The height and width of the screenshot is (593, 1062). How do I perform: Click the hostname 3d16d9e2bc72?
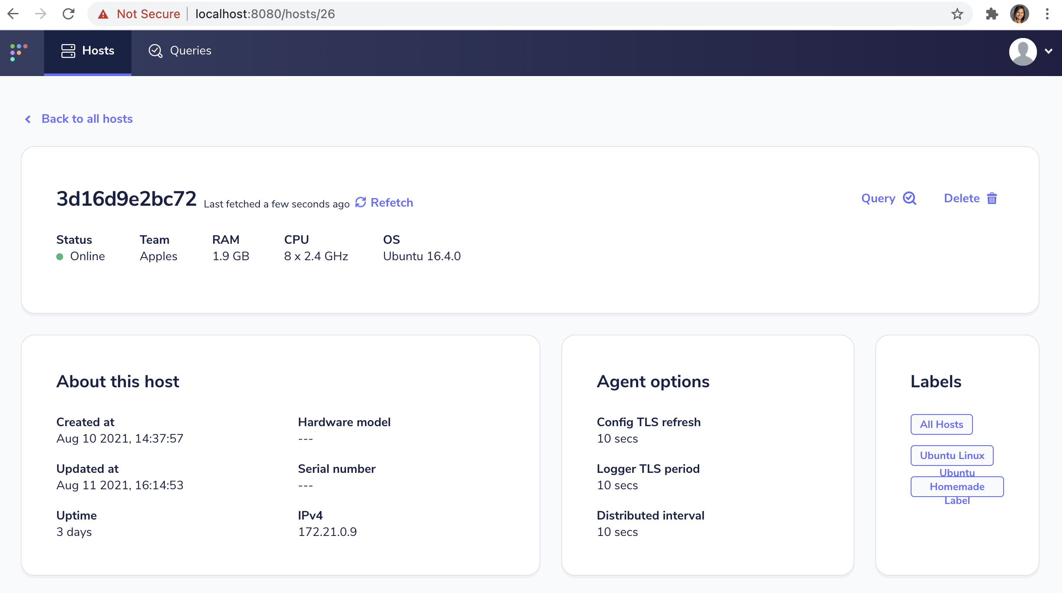[126, 199]
